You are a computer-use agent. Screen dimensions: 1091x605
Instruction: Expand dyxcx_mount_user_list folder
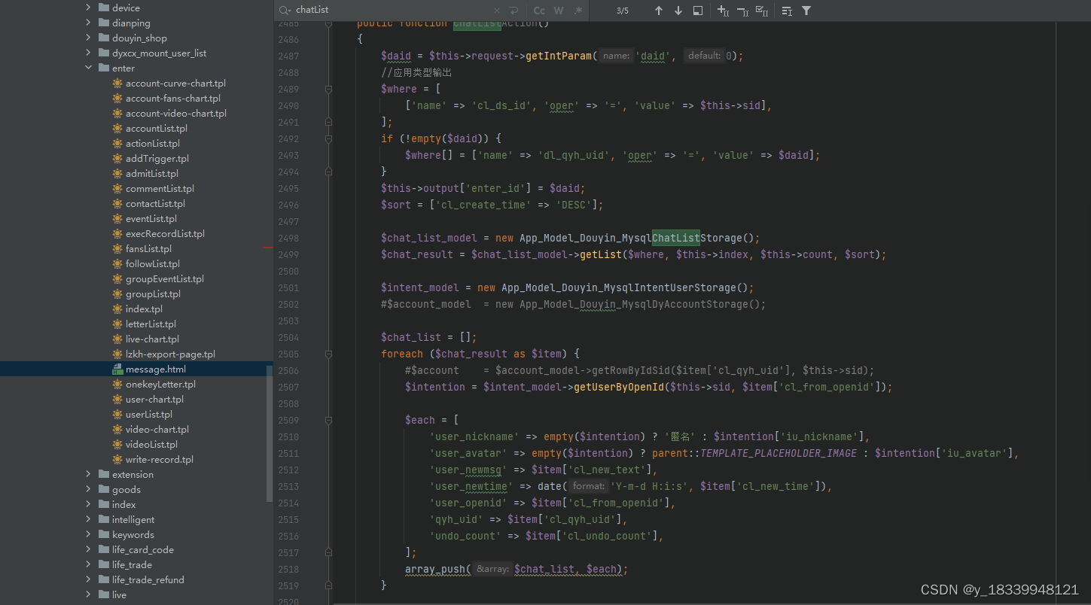[x=88, y=53]
